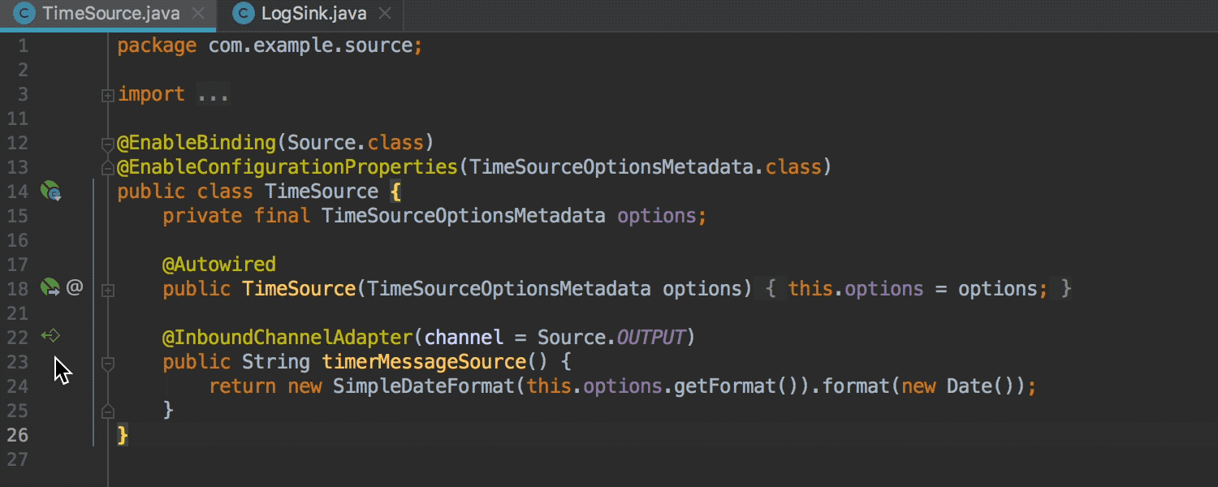Click the 'OUTPUT' constant on line 22
This screenshot has width=1218, height=487.
tap(650, 338)
